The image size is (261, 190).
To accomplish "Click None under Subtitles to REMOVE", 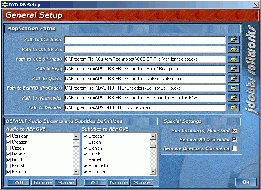I will (118, 182).
